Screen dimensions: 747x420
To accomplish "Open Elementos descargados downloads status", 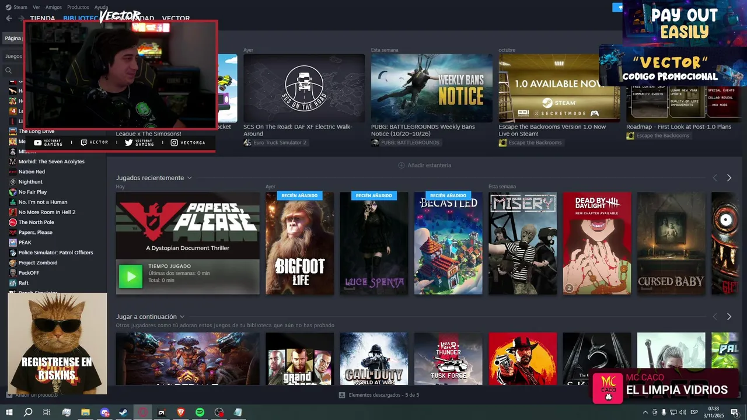I will point(379,395).
